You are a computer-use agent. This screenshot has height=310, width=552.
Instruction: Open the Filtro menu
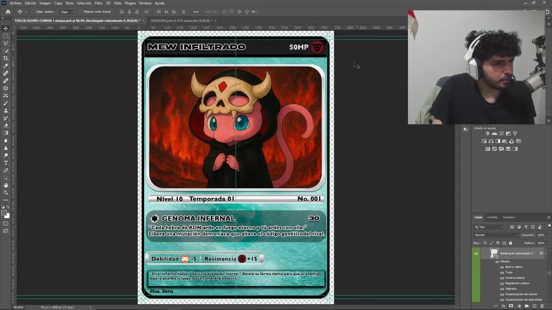click(99, 3)
